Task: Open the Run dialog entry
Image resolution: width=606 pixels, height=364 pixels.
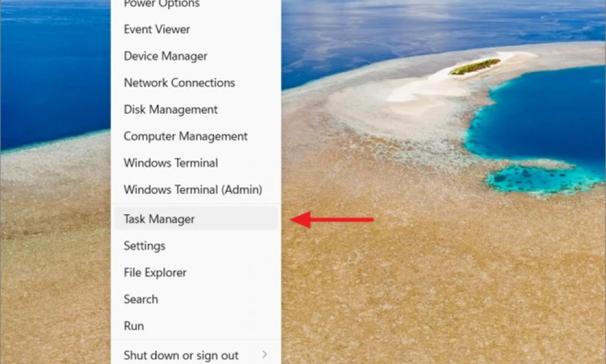Action: (x=196, y=326)
